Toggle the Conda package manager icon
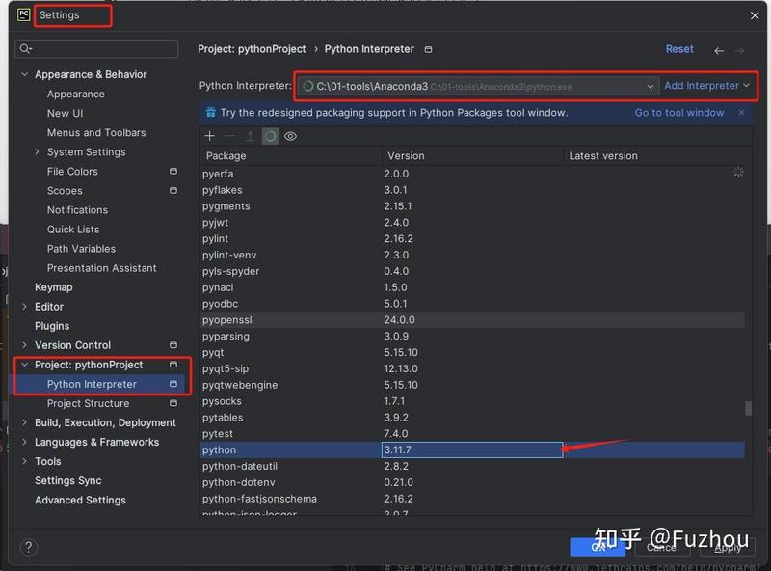Viewport: 771px width, 571px height. (x=270, y=136)
